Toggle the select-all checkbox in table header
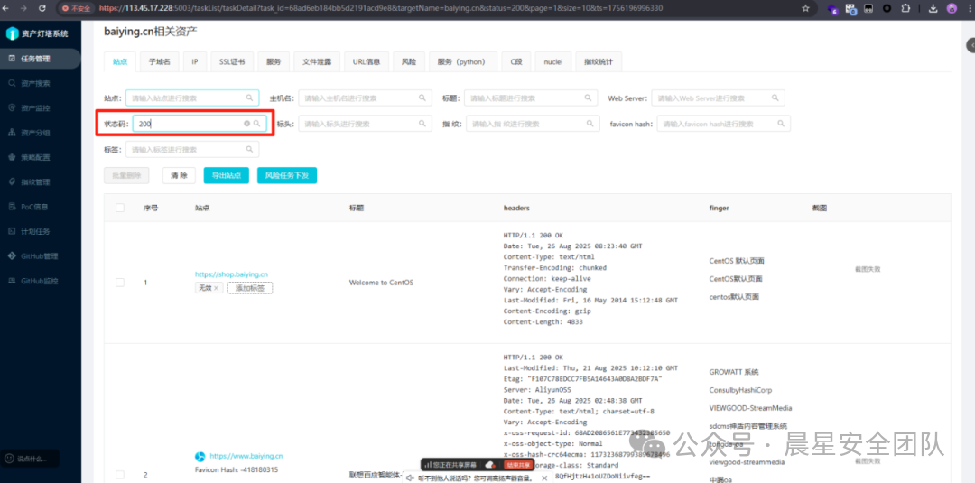Image resolution: width=975 pixels, height=483 pixels. (120, 208)
